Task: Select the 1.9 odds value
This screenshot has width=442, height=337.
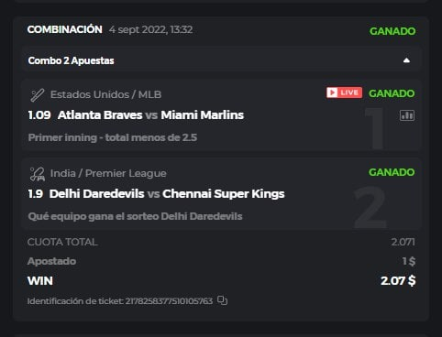Action: (36, 194)
